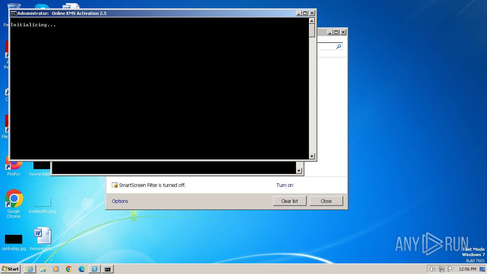Minimize the Online KMS Activation window
This screenshot has height=274, width=487.
tap(299, 13)
